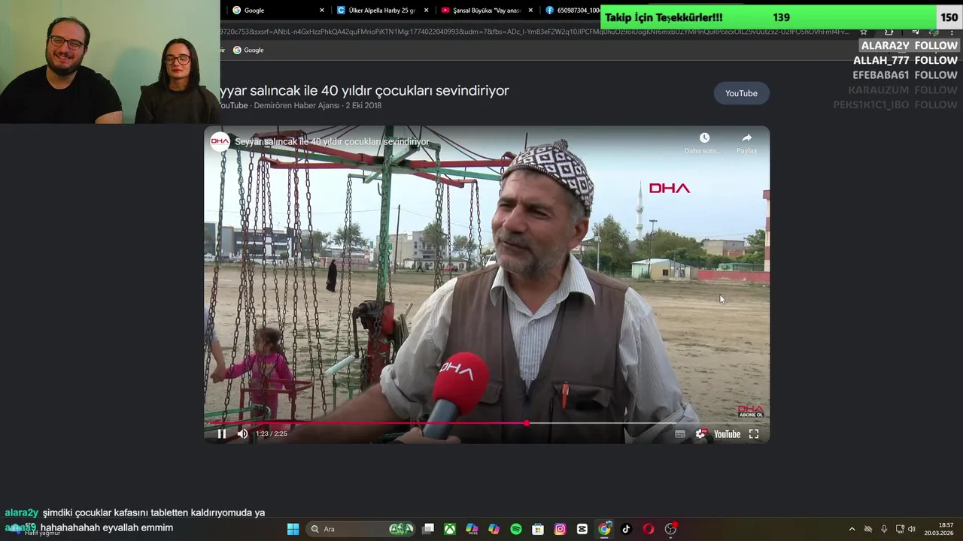
Task: Click the volume speaker tray icon
Action: tap(912, 529)
